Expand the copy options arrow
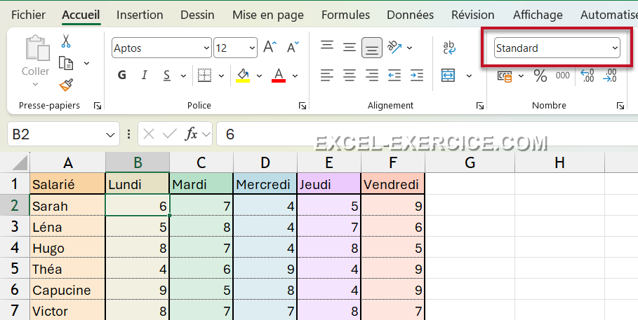The height and width of the screenshot is (320, 638). 86,63
